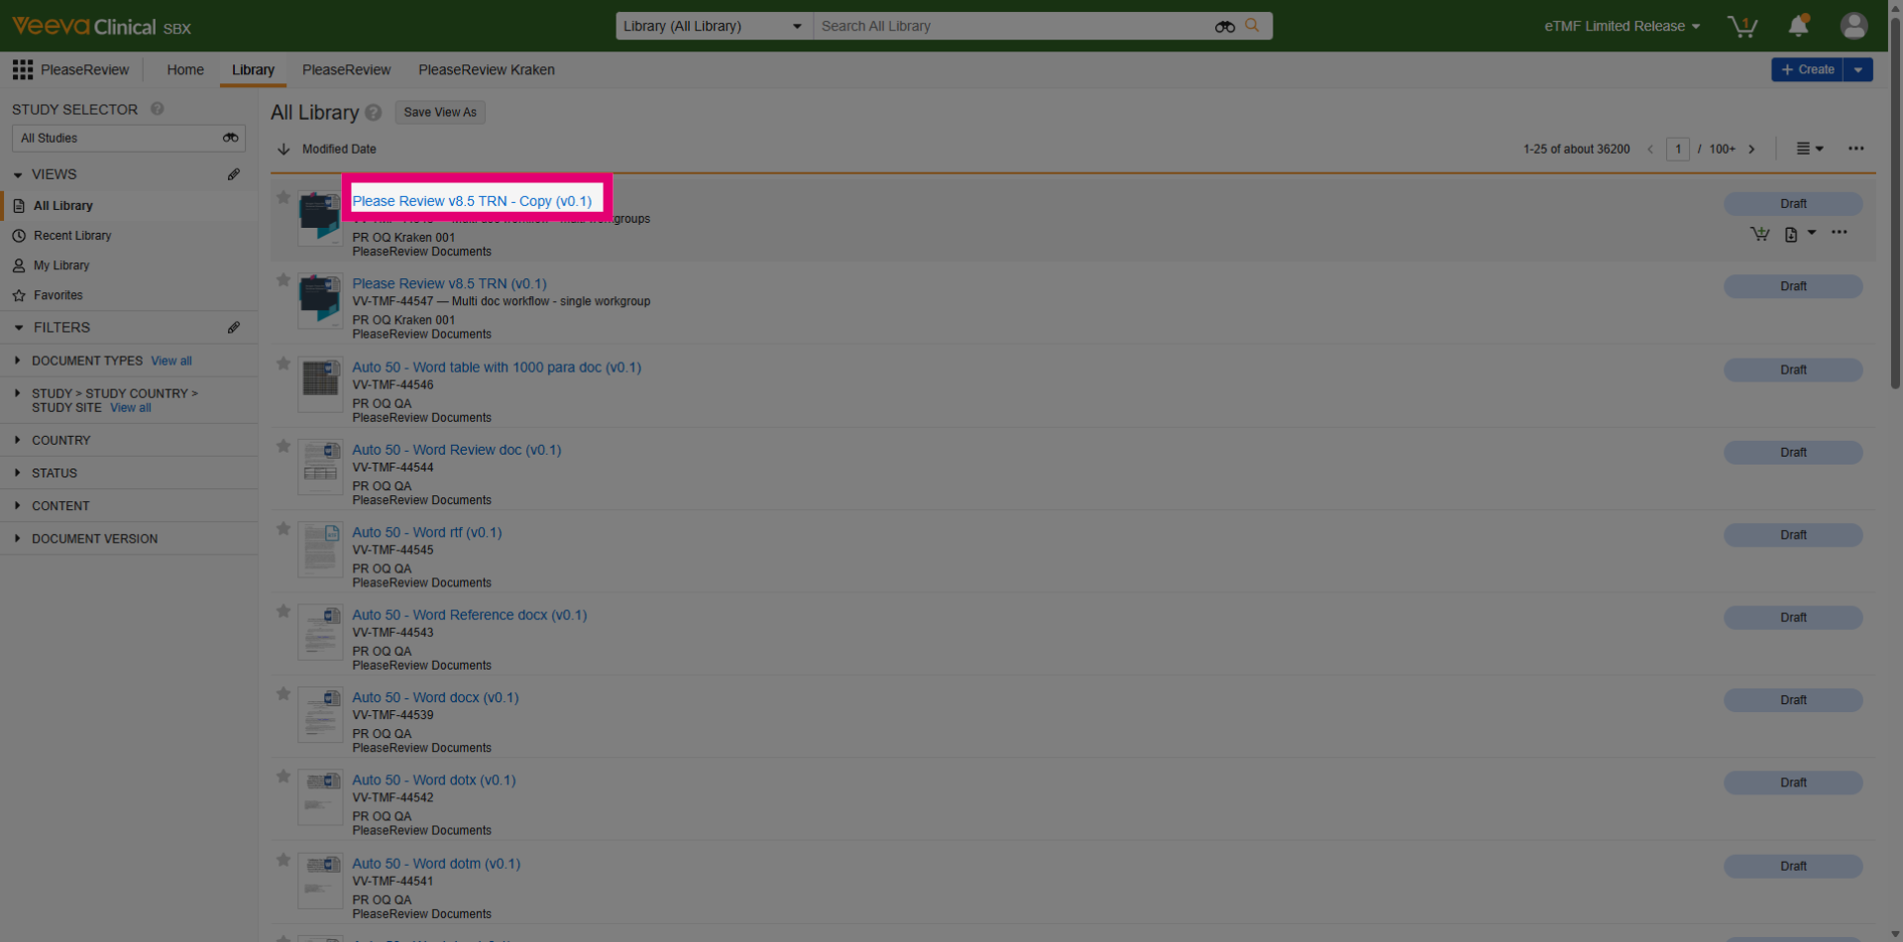
Task: Click the binoculars advanced search icon
Action: [x=1225, y=27]
